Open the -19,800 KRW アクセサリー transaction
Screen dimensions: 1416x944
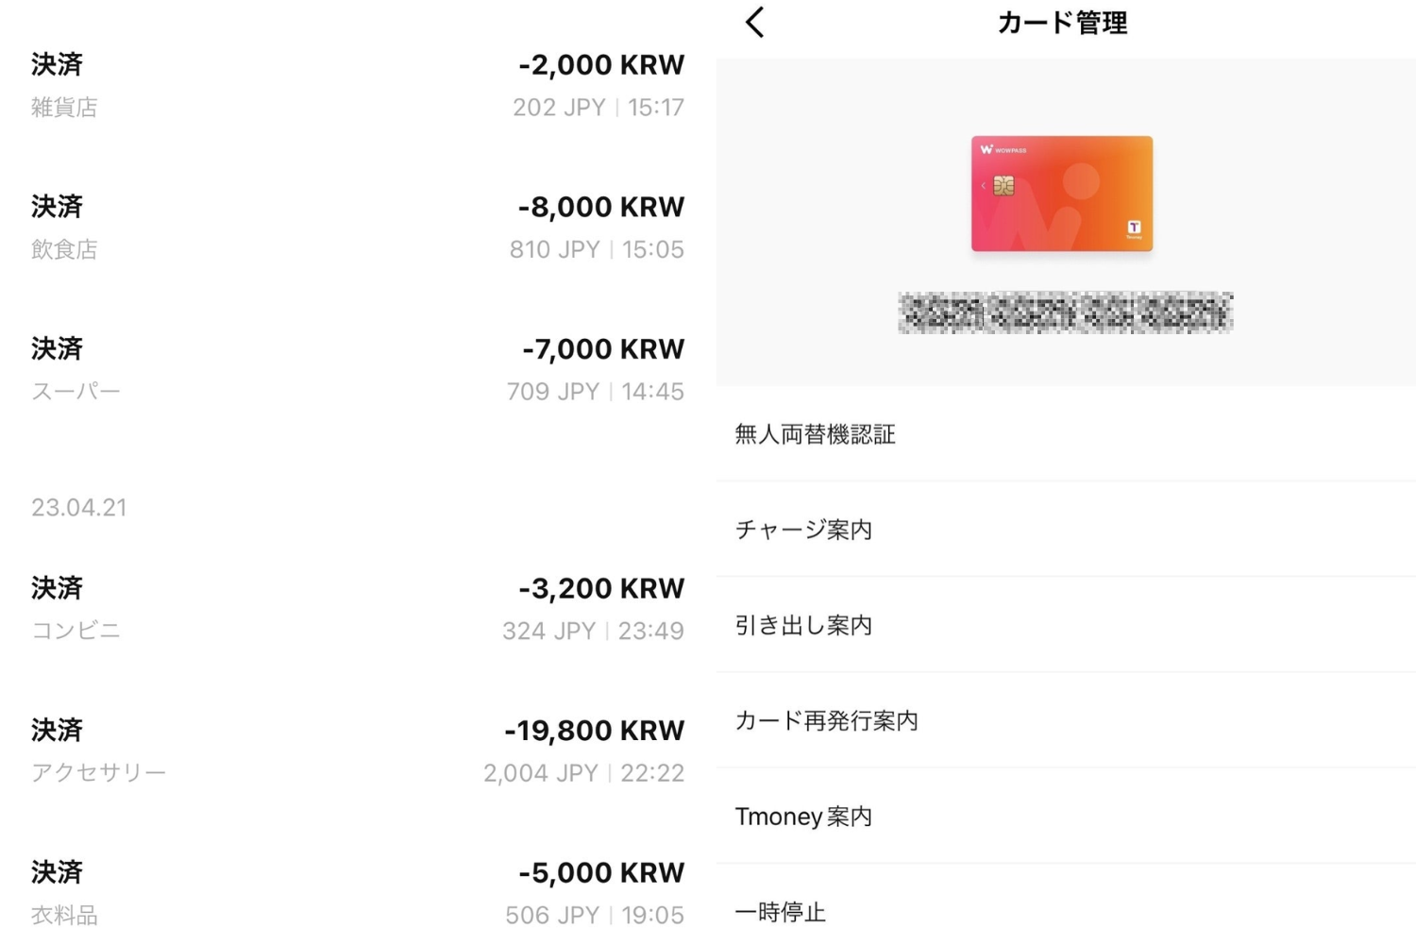359,750
